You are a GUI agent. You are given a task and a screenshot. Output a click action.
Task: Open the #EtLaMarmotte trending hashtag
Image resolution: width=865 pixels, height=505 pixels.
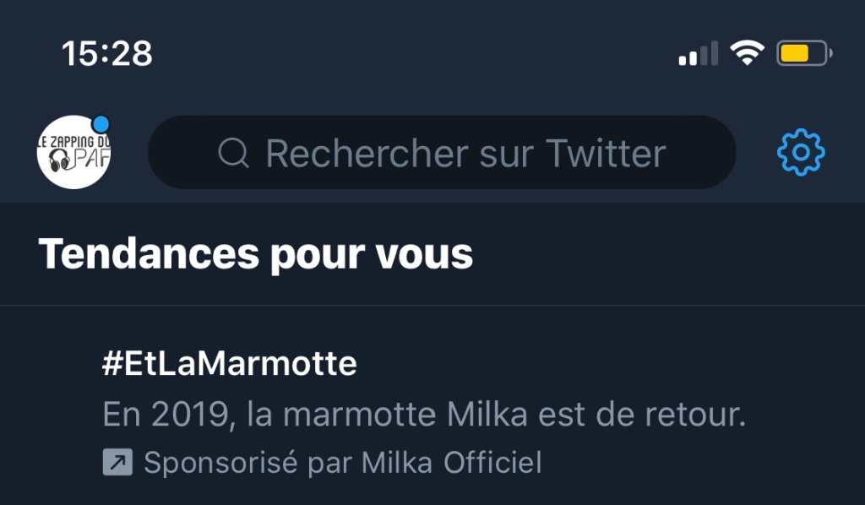230,363
